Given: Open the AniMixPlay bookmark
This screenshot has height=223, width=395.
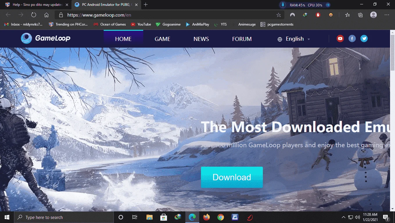Looking at the screenshot, I should 198,24.
